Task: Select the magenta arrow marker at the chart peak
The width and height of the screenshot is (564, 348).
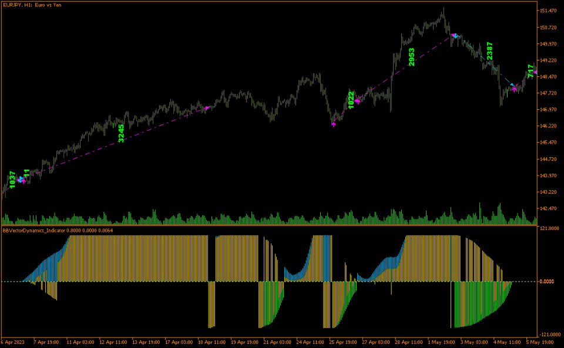Action: pyautogui.click(x=453, y=35)
